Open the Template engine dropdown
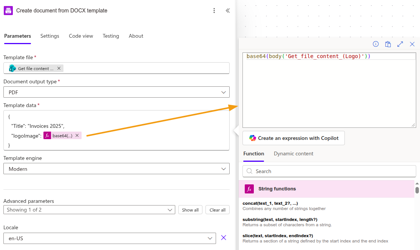This screenshot has height=250, width=420. (116, 169)
